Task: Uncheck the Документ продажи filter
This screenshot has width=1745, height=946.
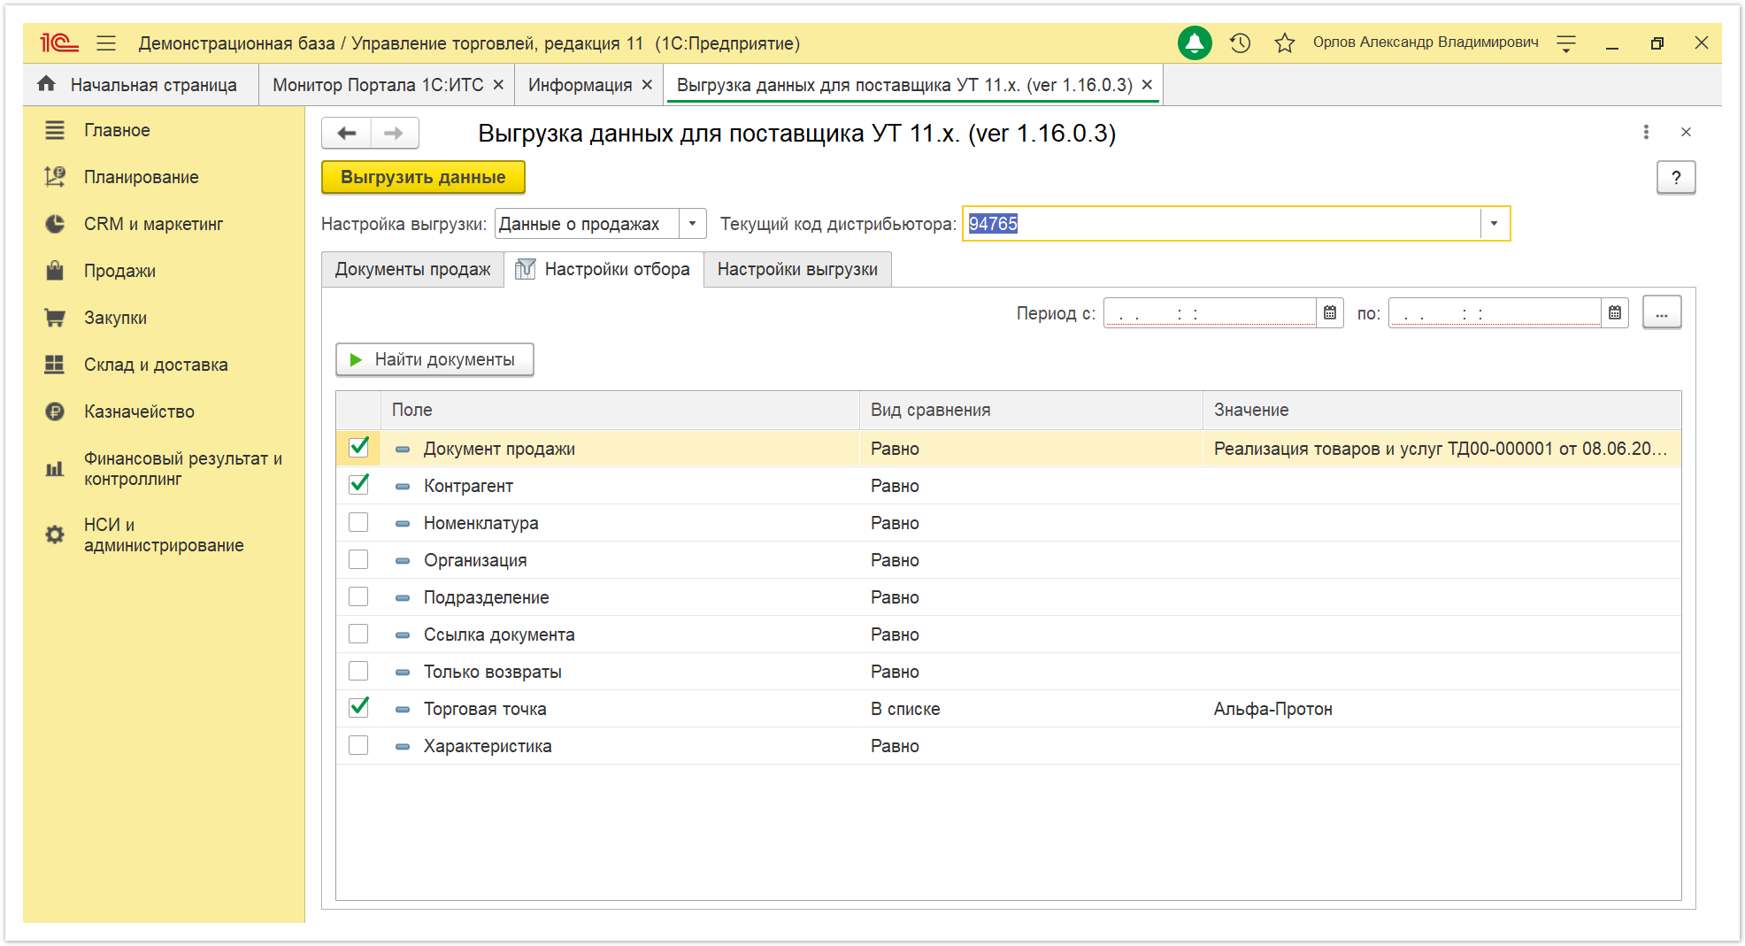Action: (358, 448)
